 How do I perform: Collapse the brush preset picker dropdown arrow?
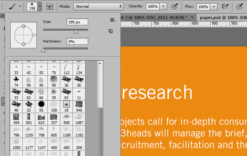click(x=40, y=6)
